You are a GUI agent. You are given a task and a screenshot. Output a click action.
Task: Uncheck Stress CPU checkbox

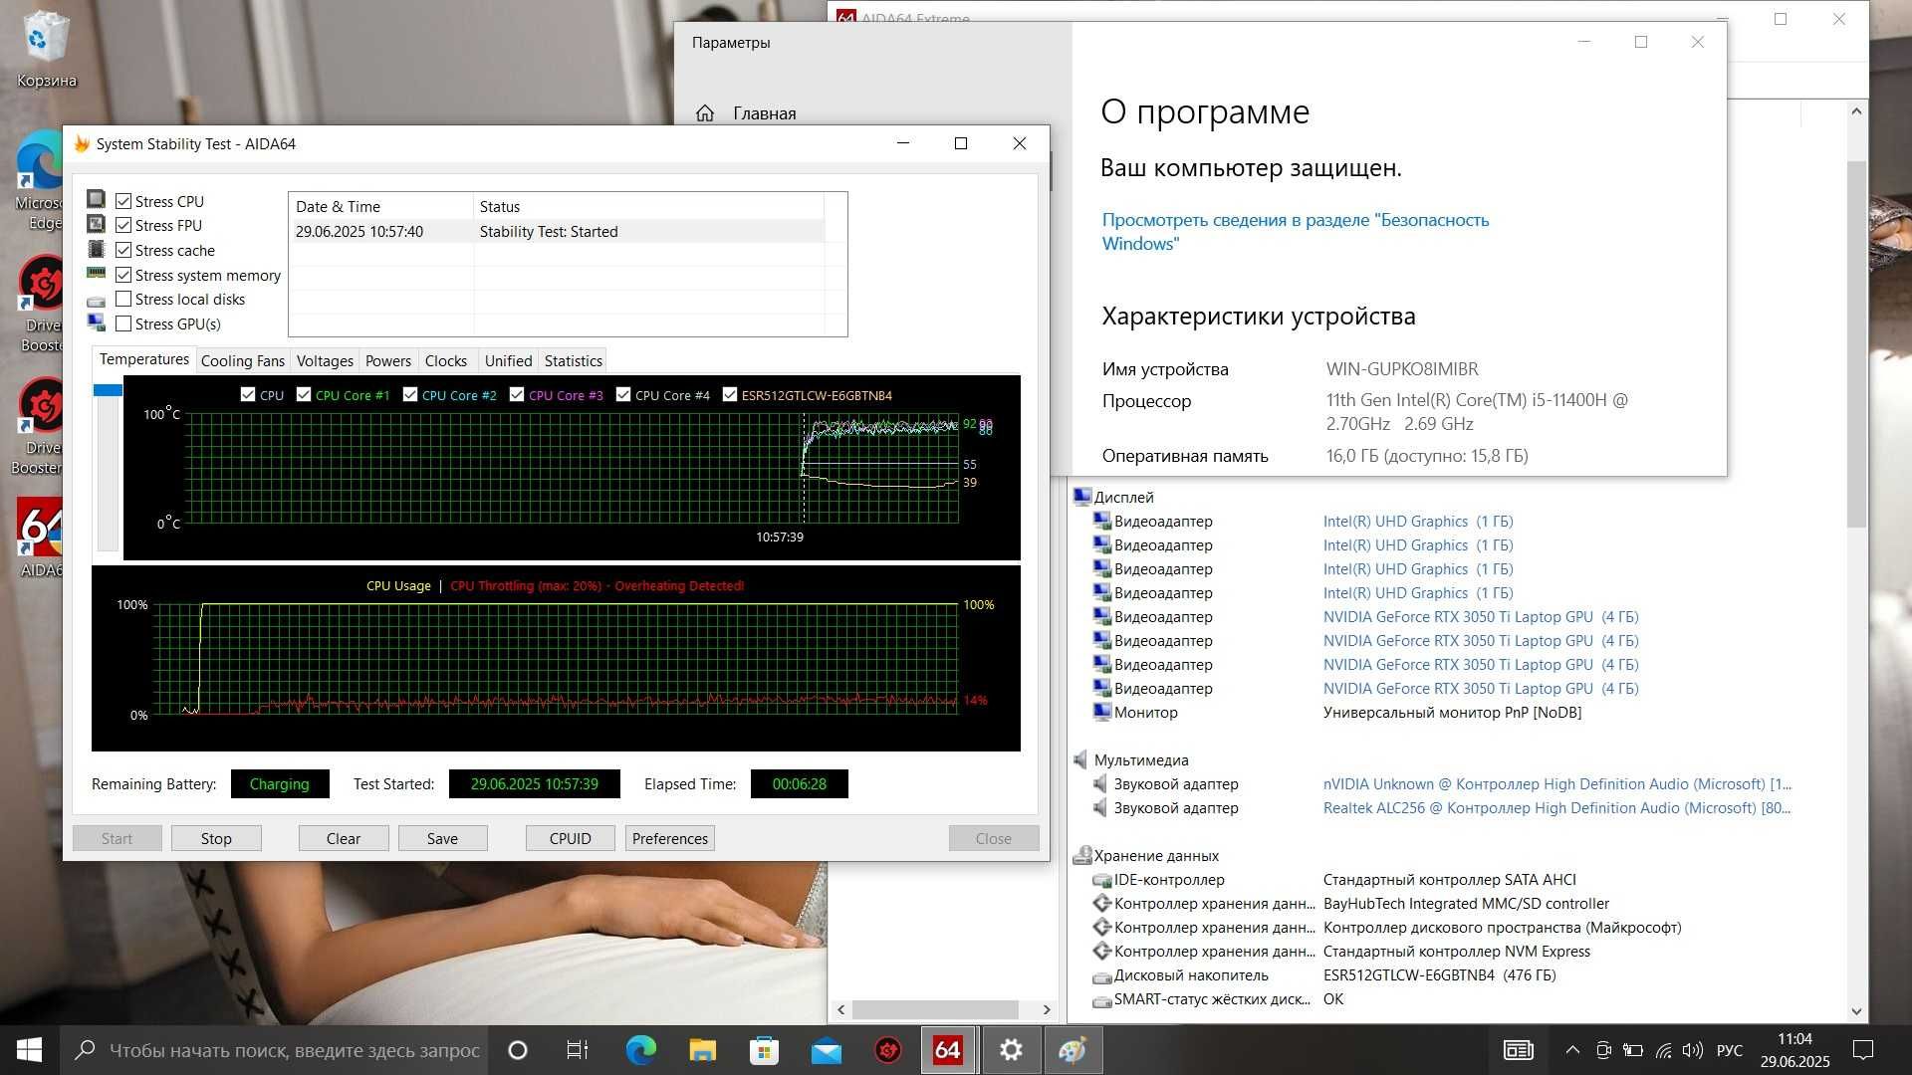[x=123, y=201]
